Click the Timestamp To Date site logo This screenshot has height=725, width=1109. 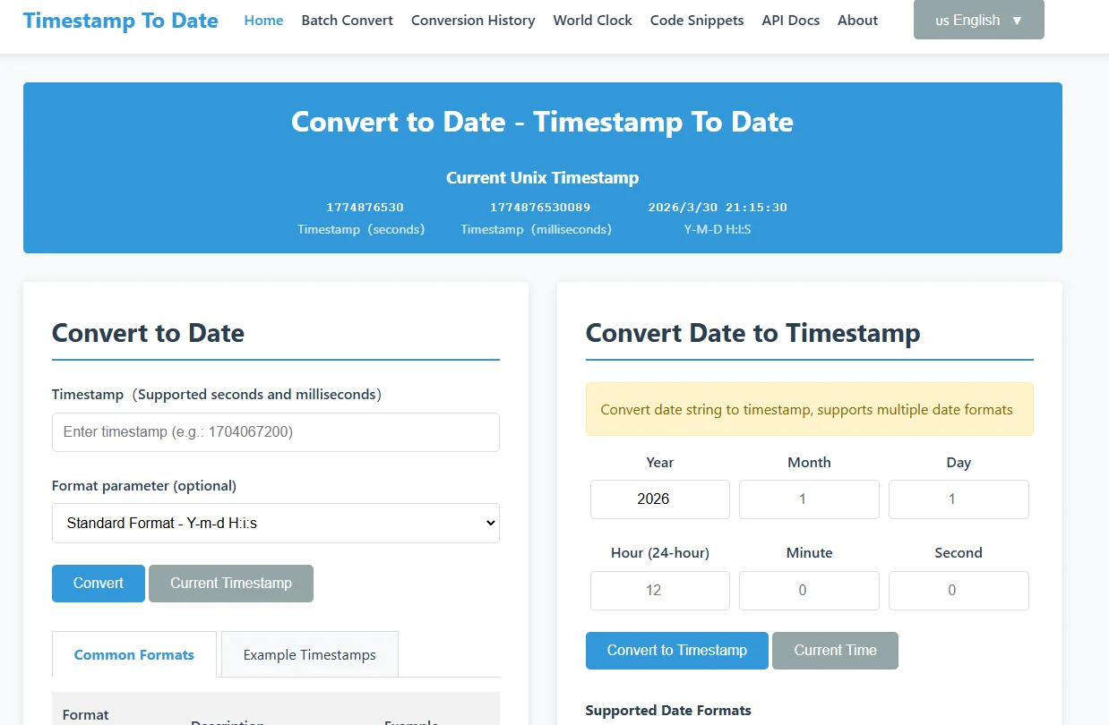[x=120, y=21]
